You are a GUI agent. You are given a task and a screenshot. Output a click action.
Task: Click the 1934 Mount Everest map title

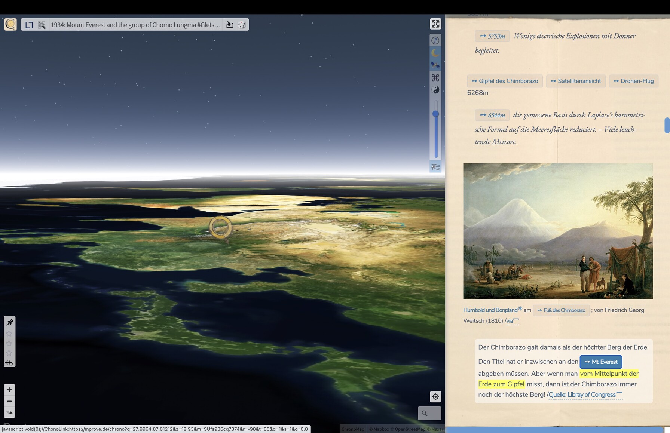click(x=136, y=25)
